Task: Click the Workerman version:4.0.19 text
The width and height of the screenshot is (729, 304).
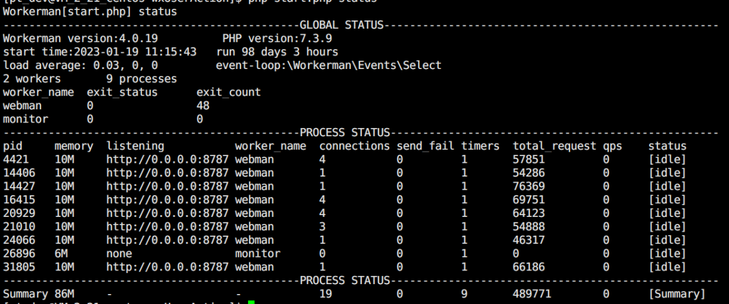Action: 80,39
